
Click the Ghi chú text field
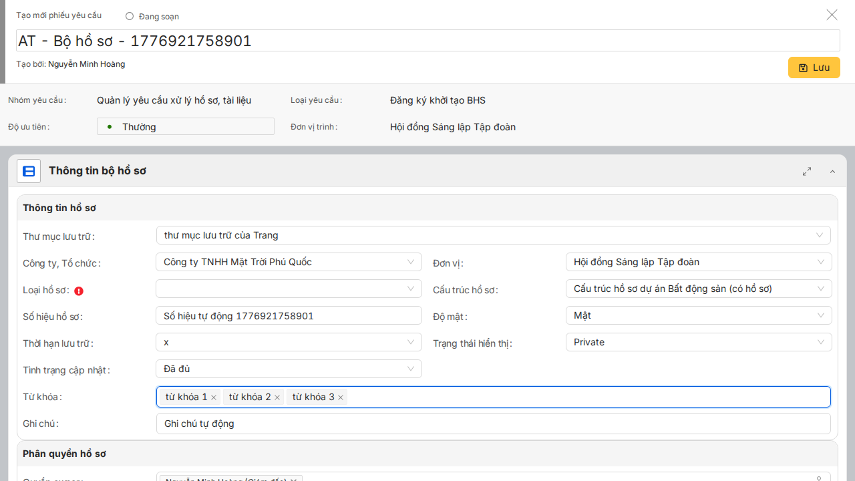pos(493,424)
